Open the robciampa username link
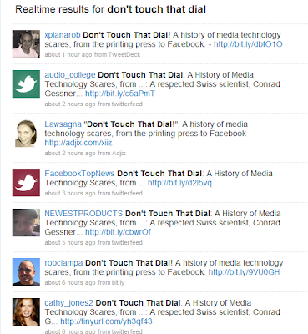The height and width of the screenshot is (334, 308). pyautogui.click(x=63, y=263)
